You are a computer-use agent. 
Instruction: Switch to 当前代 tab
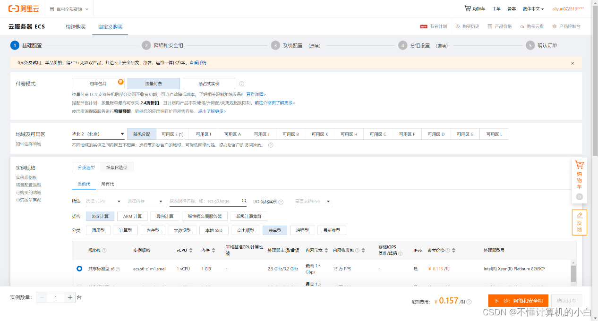84,184
